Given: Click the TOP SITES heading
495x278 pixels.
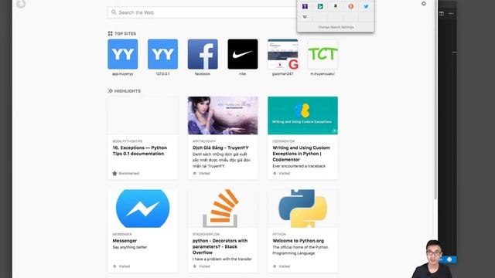Looking at the screenshot, I should click(125, 33).
